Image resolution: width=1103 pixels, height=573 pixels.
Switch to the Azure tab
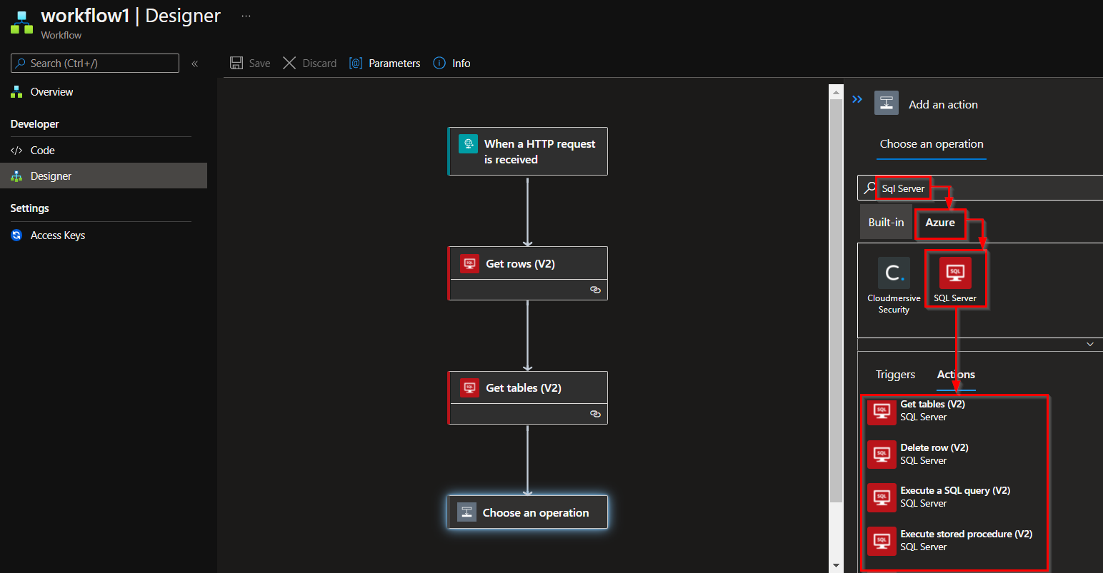point(940,223)
